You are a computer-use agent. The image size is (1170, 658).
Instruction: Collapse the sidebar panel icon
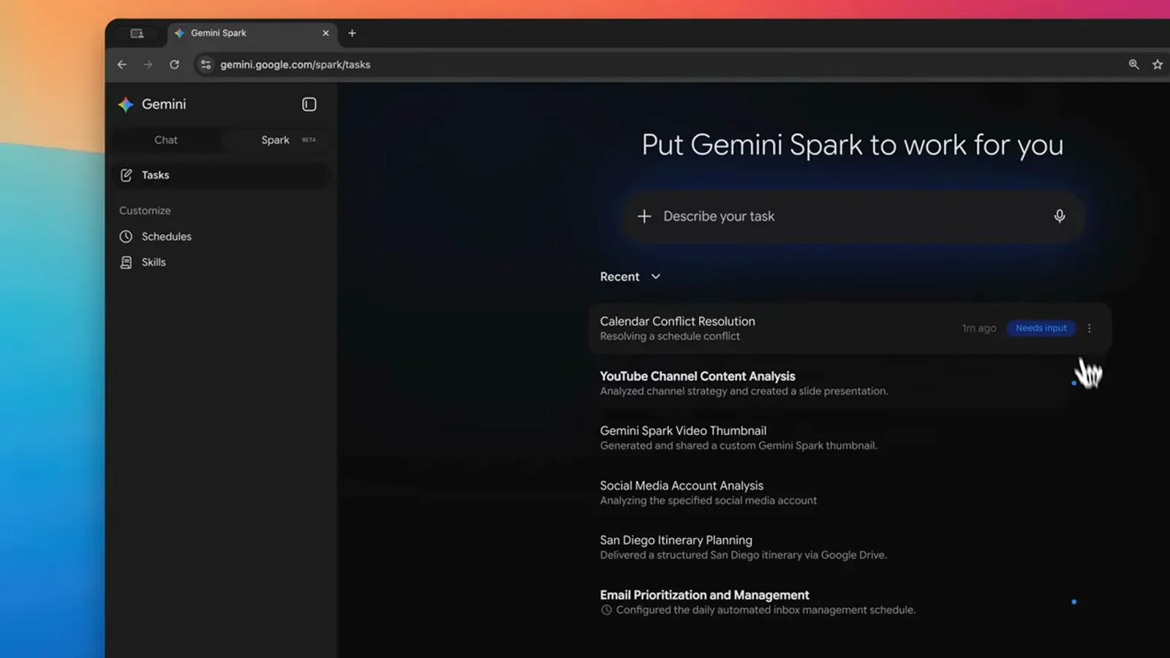click(x=309, y=105)
